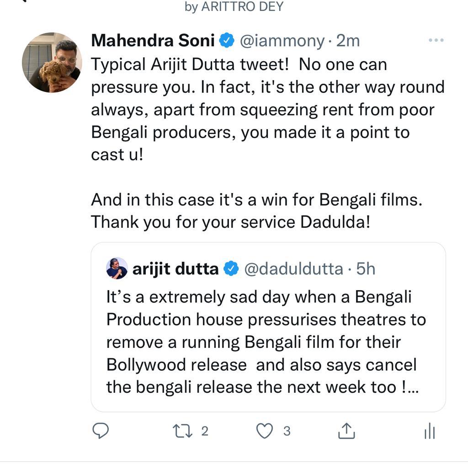Open the three-dot more options menu

point(436,40)
